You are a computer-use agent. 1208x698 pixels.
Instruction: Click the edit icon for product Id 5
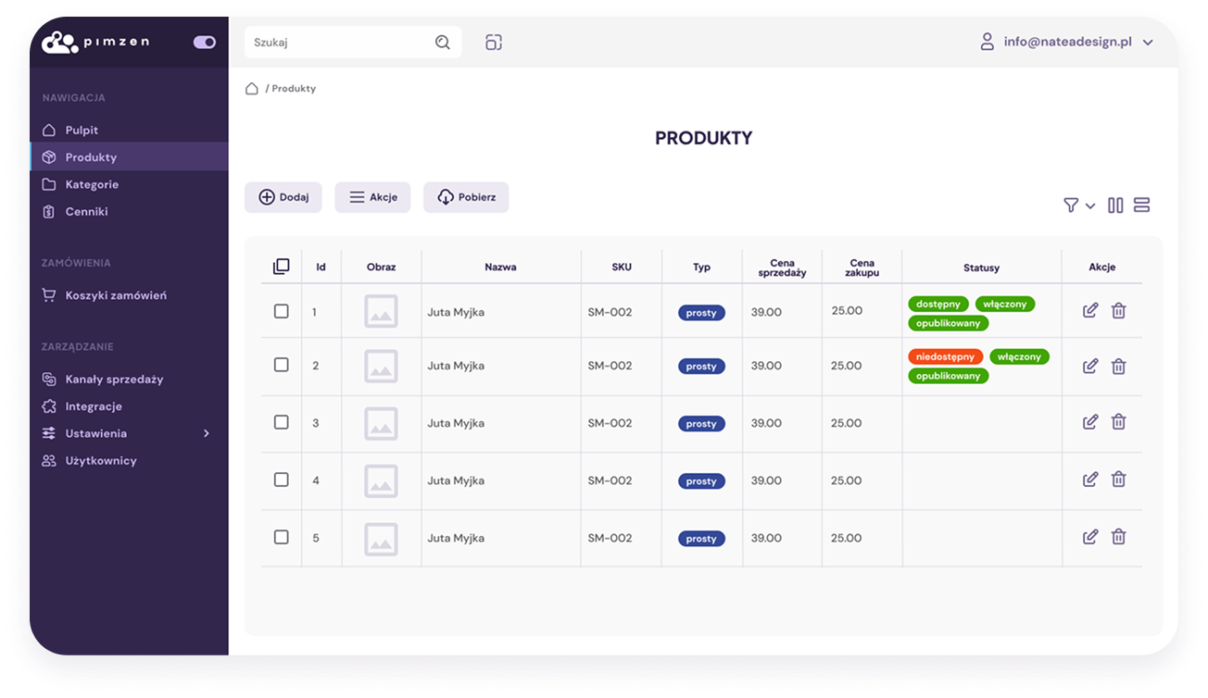point(1090,536)
